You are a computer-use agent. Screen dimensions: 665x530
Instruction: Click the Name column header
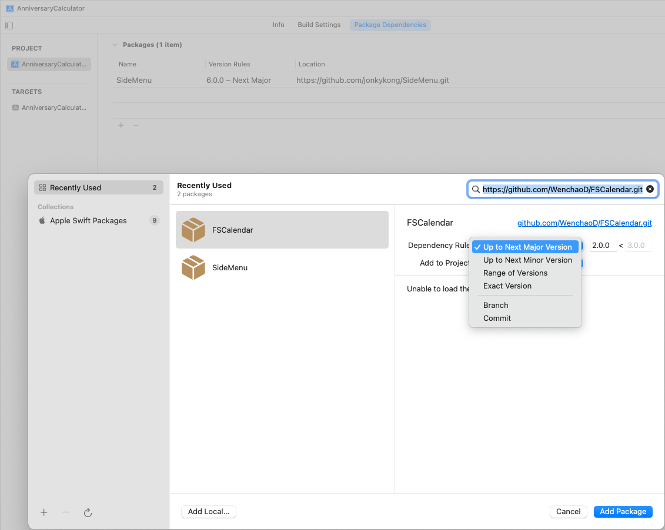coord(128,65)
